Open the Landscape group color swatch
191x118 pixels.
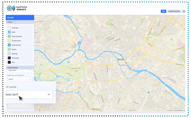click(x=9, y=28)
